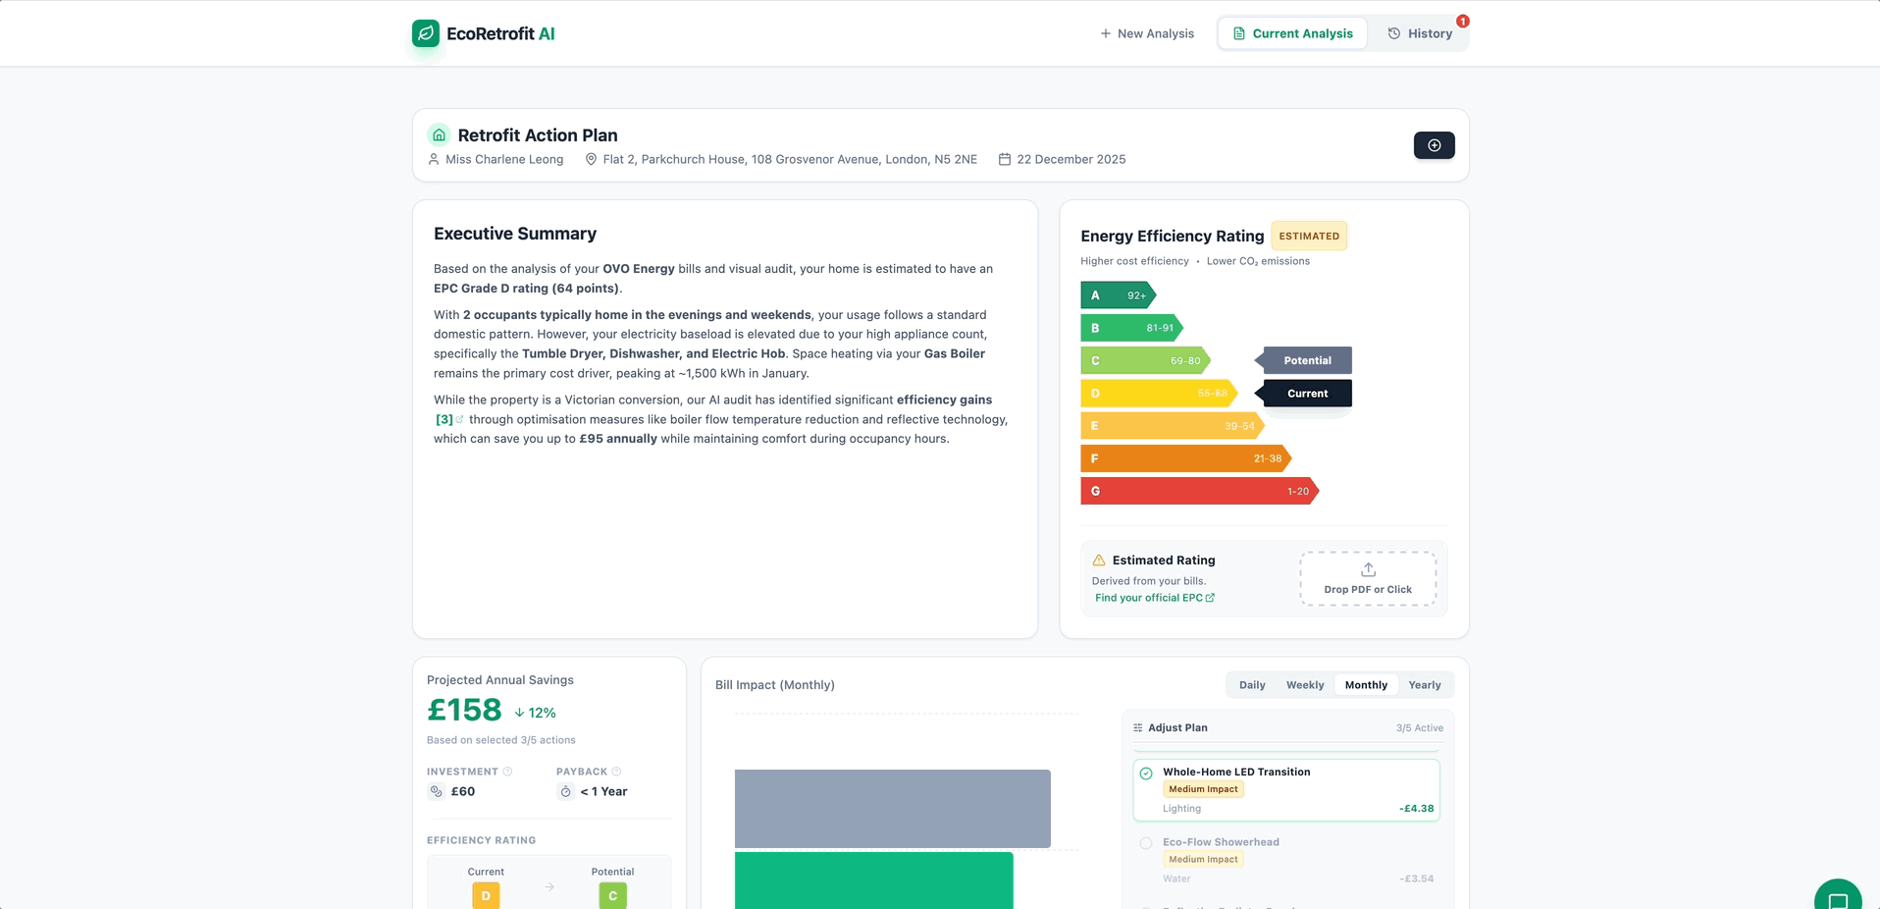Switch bill impact to Weekly view
Screen dimensions: 1880x909
(x=1305, y=685)
